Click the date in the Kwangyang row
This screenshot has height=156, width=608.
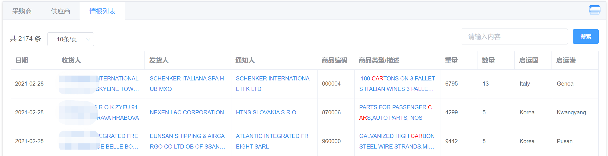click(29, 112)
